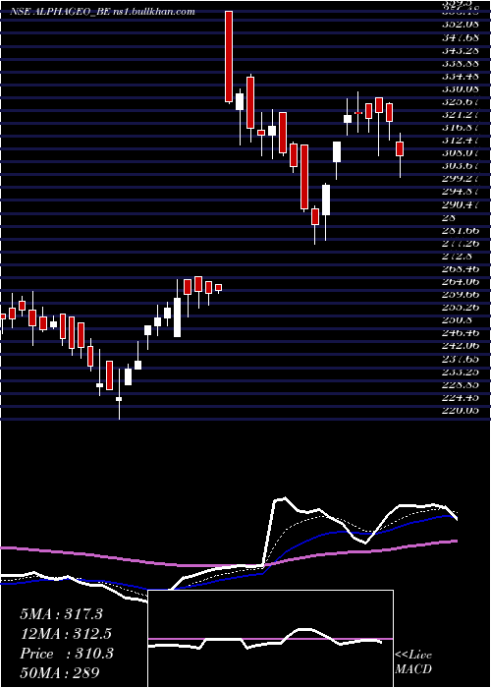Click the 246.46 price axis label

click(460, 333)
